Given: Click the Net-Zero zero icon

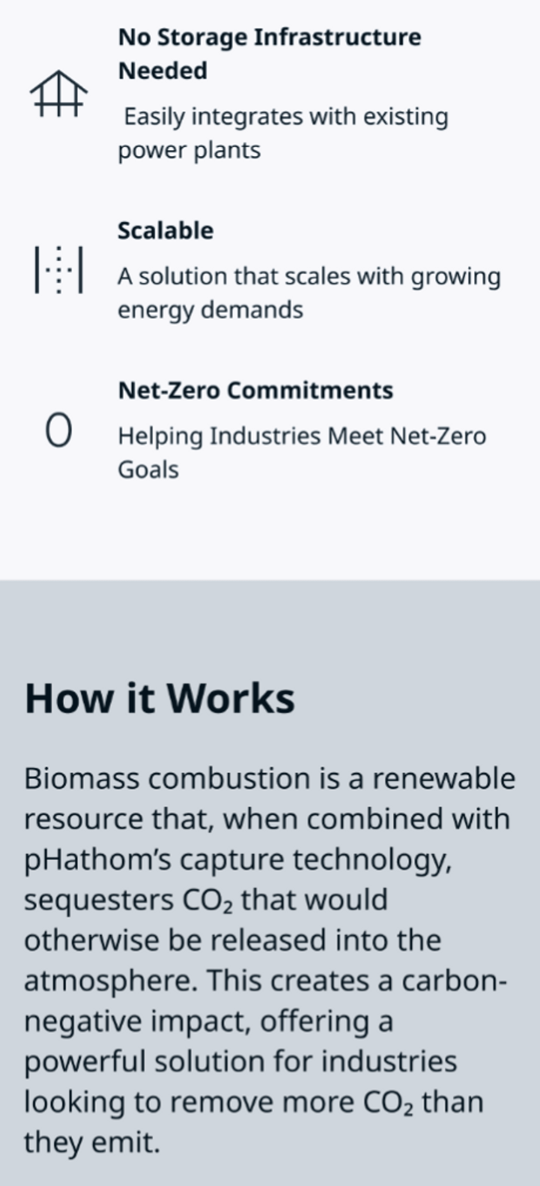Looking at the screenshot, I should click(x=58, y=430).
